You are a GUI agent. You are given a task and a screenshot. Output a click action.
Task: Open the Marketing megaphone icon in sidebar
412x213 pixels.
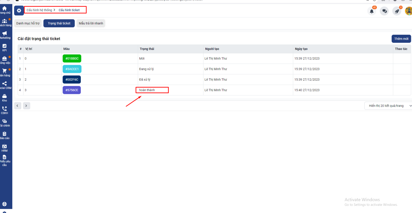coord(5,33)
